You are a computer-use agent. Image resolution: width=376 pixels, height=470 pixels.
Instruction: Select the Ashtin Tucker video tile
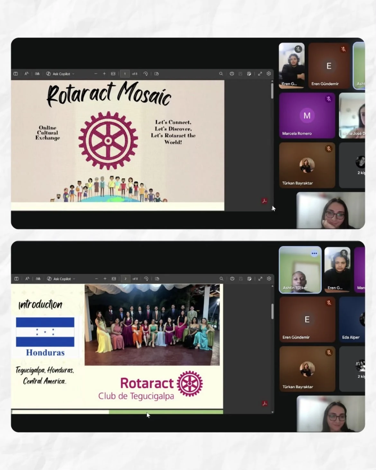click(300, 270)
